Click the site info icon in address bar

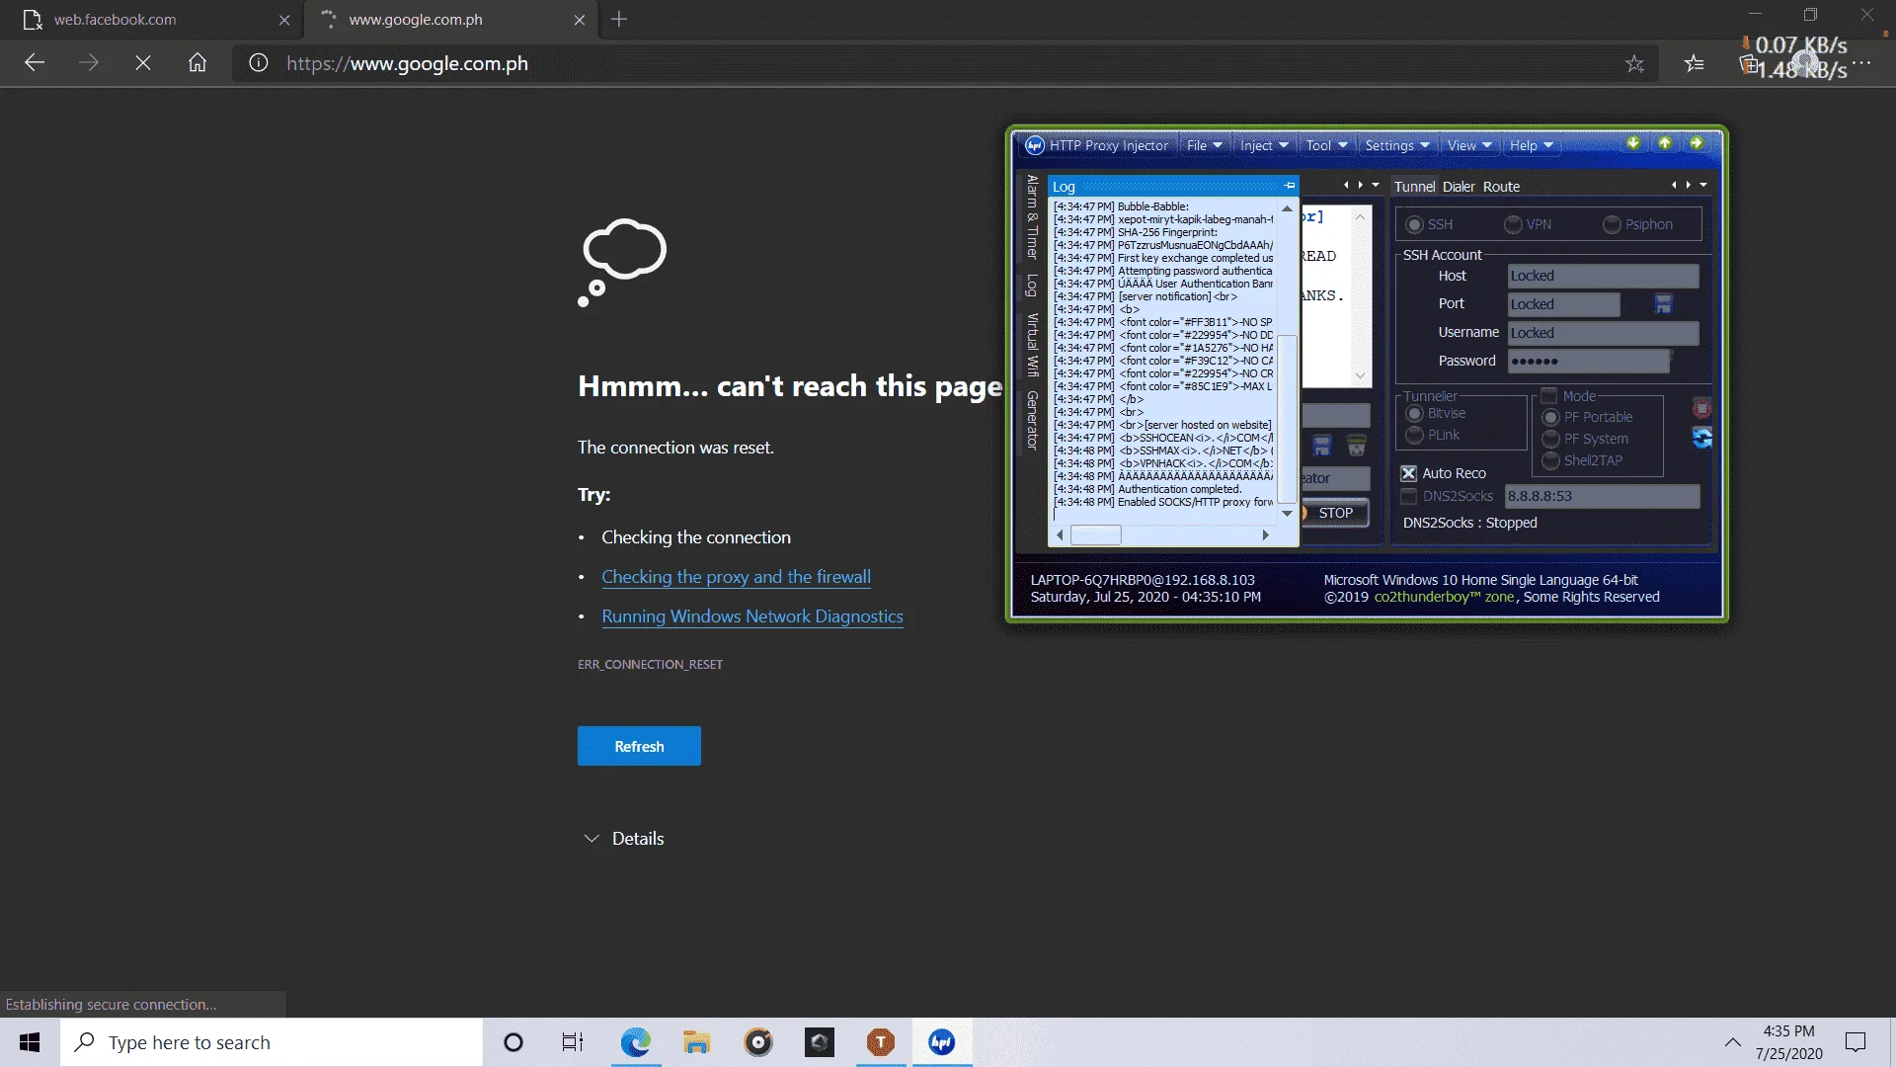(258, 63)
